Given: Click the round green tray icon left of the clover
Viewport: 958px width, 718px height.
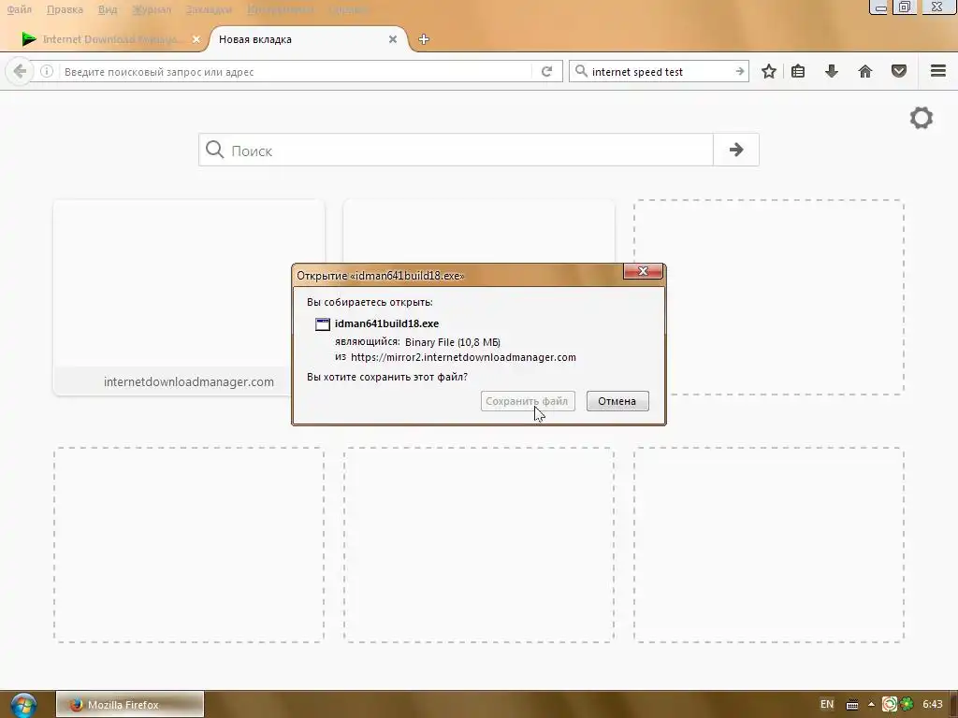Looking at the screenshot, I should 890,704.
